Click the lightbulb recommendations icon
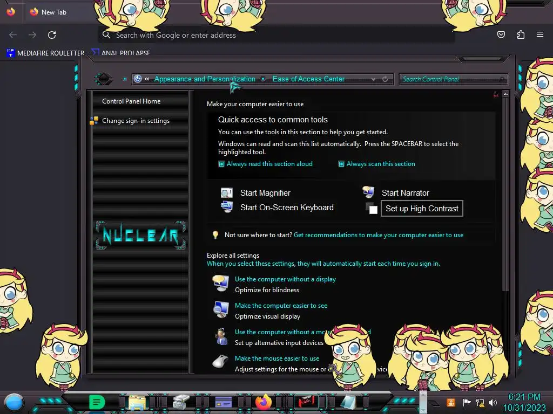Screen dimensions: 553x414 [215, 235]
